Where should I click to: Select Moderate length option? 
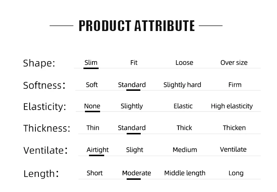(136, 173)
